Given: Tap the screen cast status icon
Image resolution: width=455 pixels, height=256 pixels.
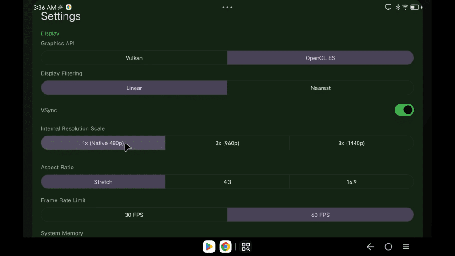Looking at the screenshot, I should click(388, 7).
